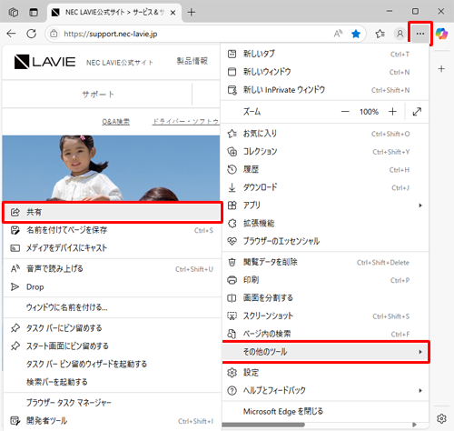
Task: Open the 製品情報 page link
Action: [192, 61]
